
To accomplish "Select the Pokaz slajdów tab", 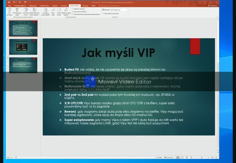I will pyautogui.click(x=74, y=6).
